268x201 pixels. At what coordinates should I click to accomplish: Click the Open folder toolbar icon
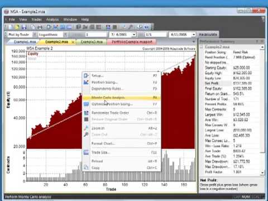click(x=17, y=27)
